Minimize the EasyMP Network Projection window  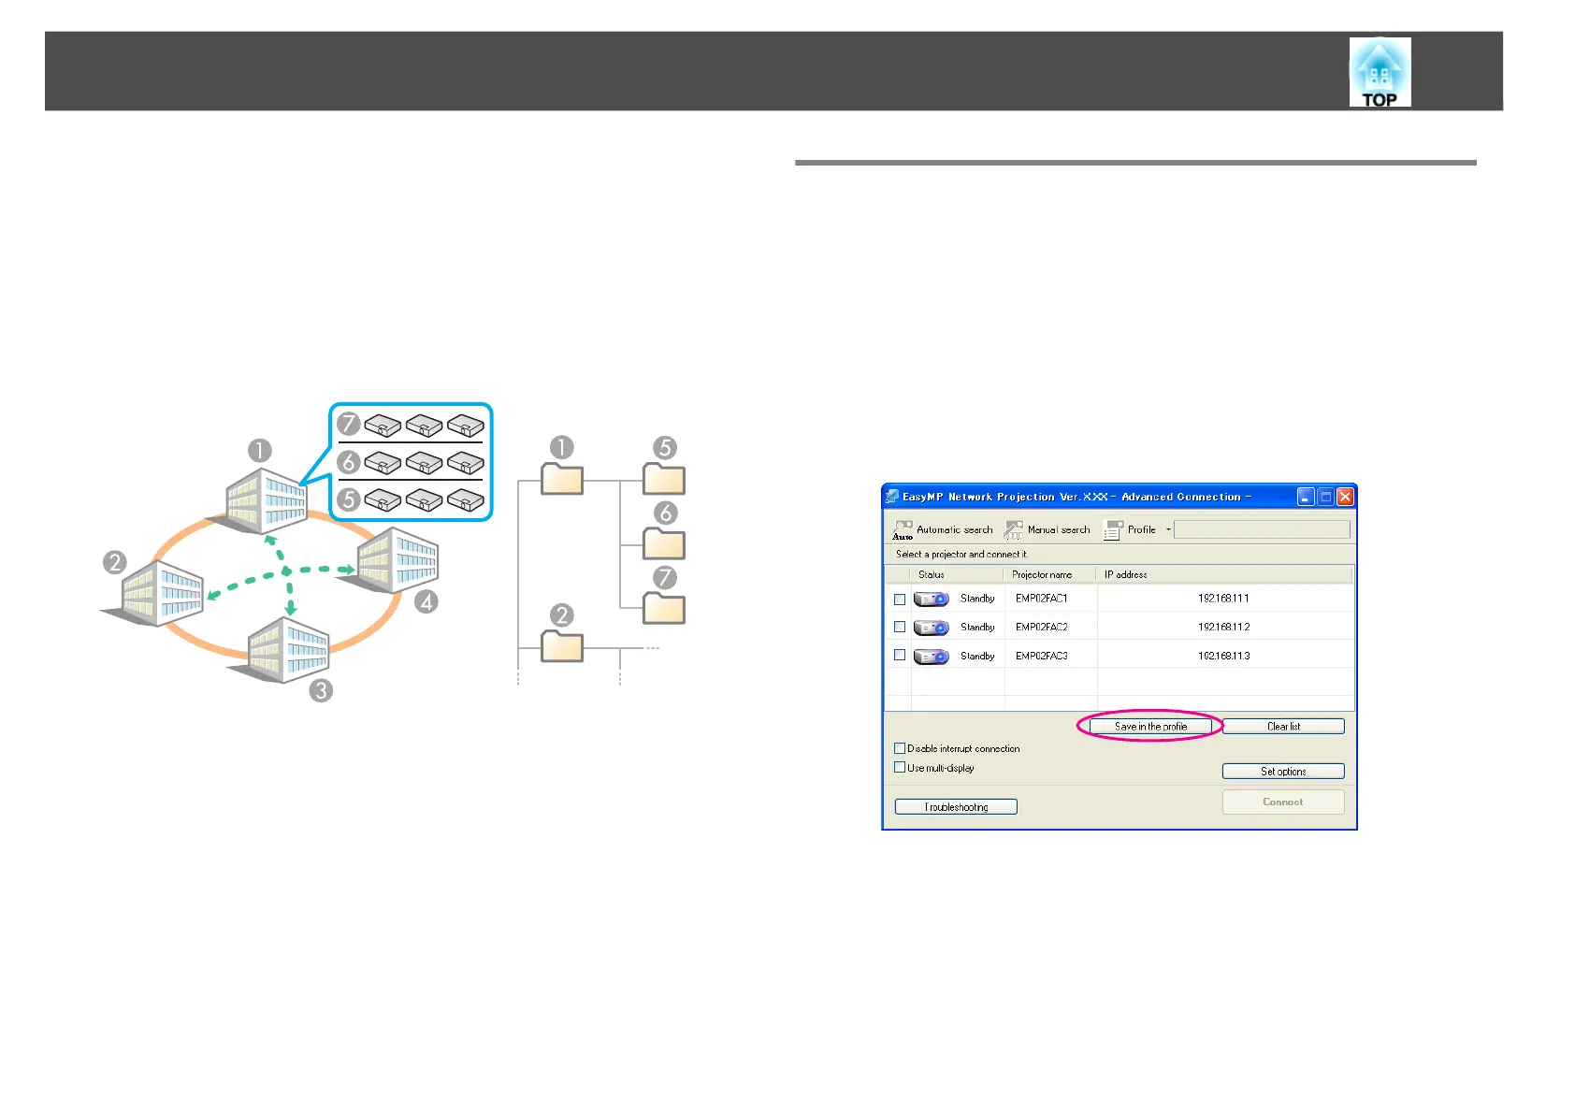coord(1306,497)
